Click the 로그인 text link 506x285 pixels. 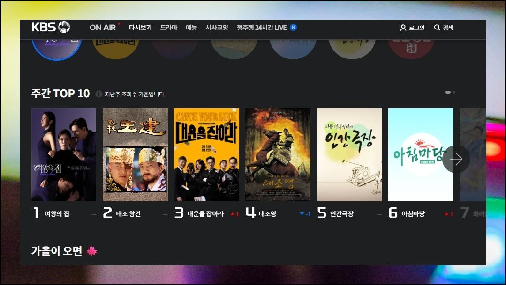click(x=417, y=28)
